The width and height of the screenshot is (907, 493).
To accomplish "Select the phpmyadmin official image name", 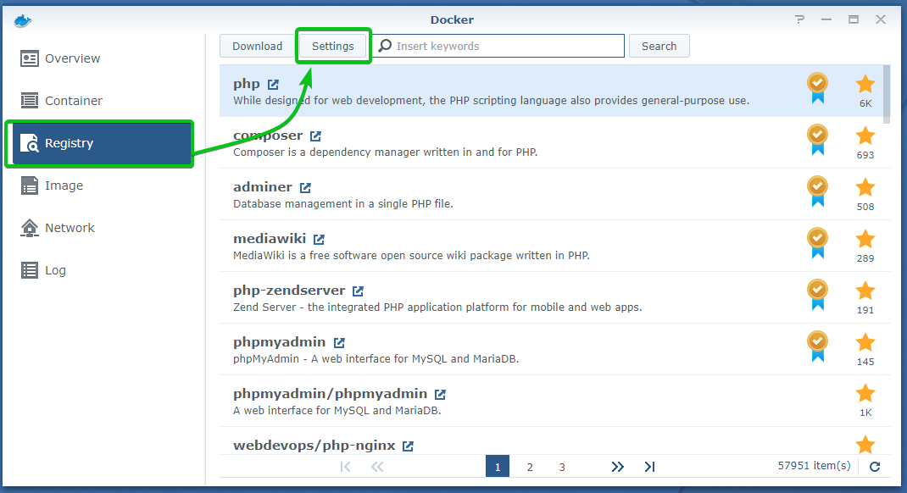I will 280,342.
